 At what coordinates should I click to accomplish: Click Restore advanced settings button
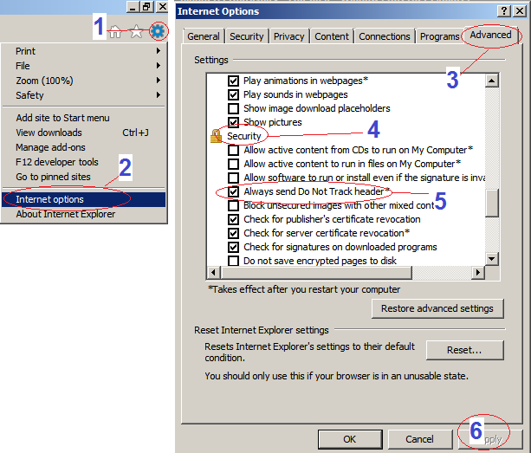(437, 308)
